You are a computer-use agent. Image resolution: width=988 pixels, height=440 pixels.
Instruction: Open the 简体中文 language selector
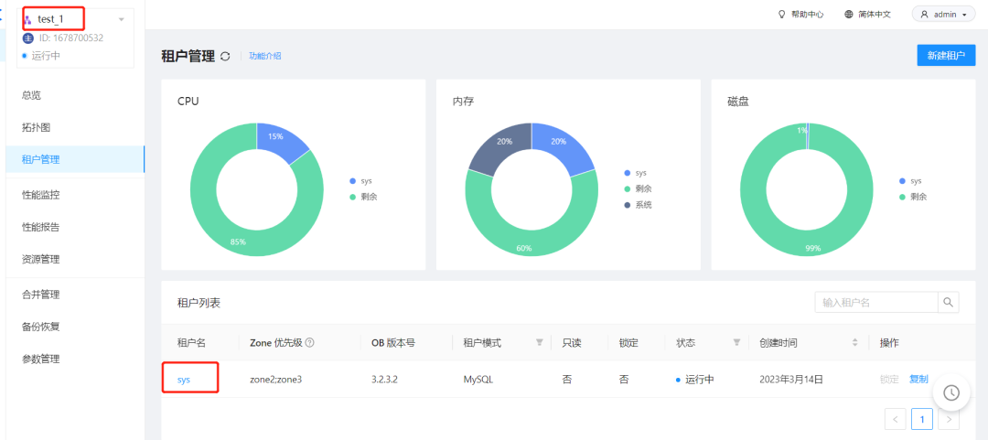[867, 14]
